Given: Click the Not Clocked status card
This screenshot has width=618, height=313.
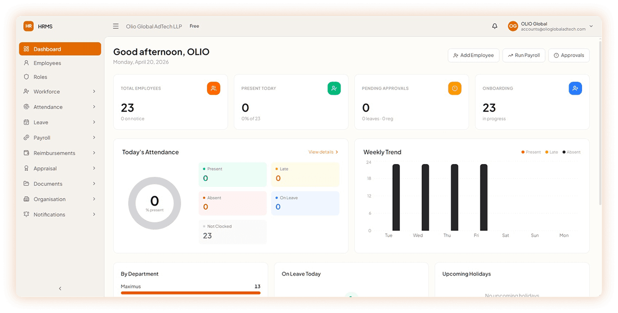Looking at the screenshot, I should coord(233,232).
